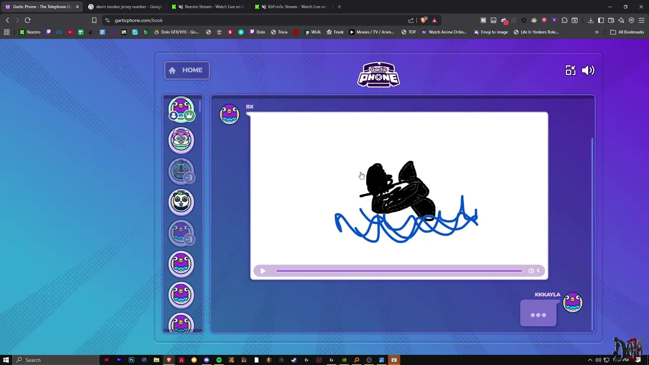Open Life In Yonkers Role bookmark
Image resolution: width=649 pixels, height=365 pixels.
(x=536, y=32)
